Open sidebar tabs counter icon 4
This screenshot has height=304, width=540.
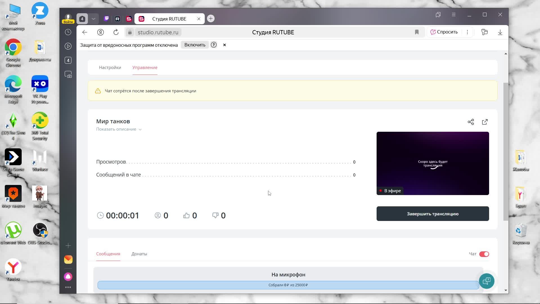pyautogui.click(x=68, y=60)
